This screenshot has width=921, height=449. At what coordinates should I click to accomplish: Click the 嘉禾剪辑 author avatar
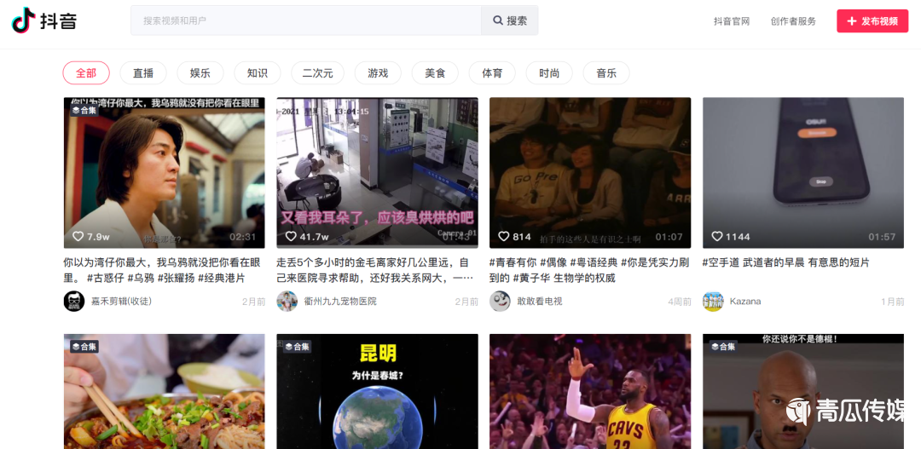click(74, 301)
